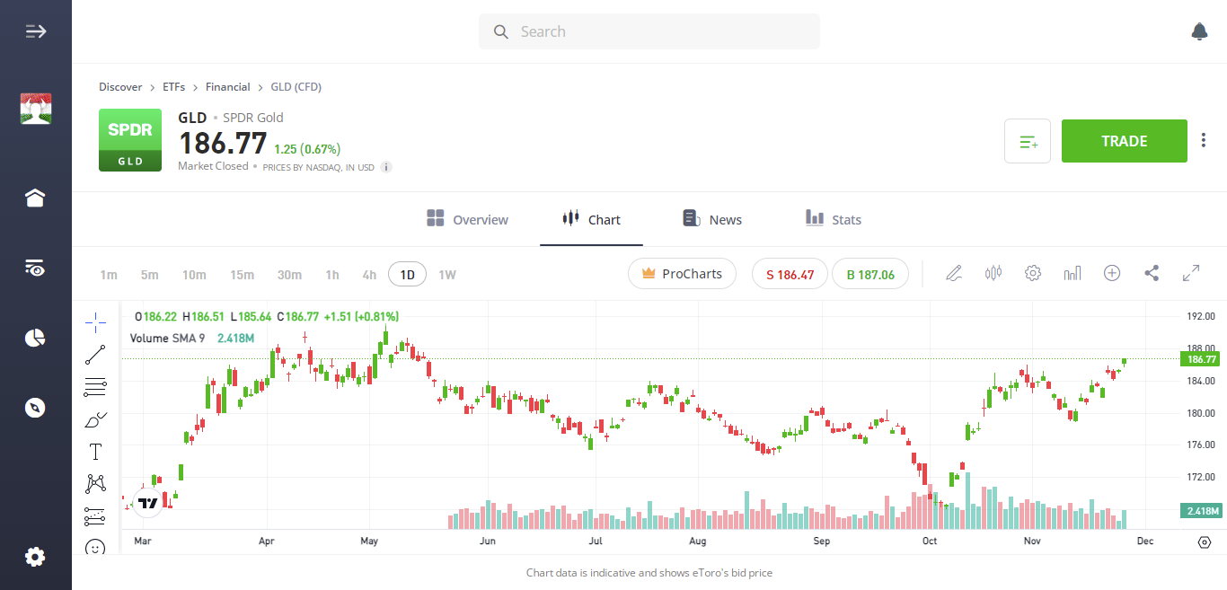Open the XABCD pattern drawing tool
The image size is (1227, 590).
coord(95,483)
